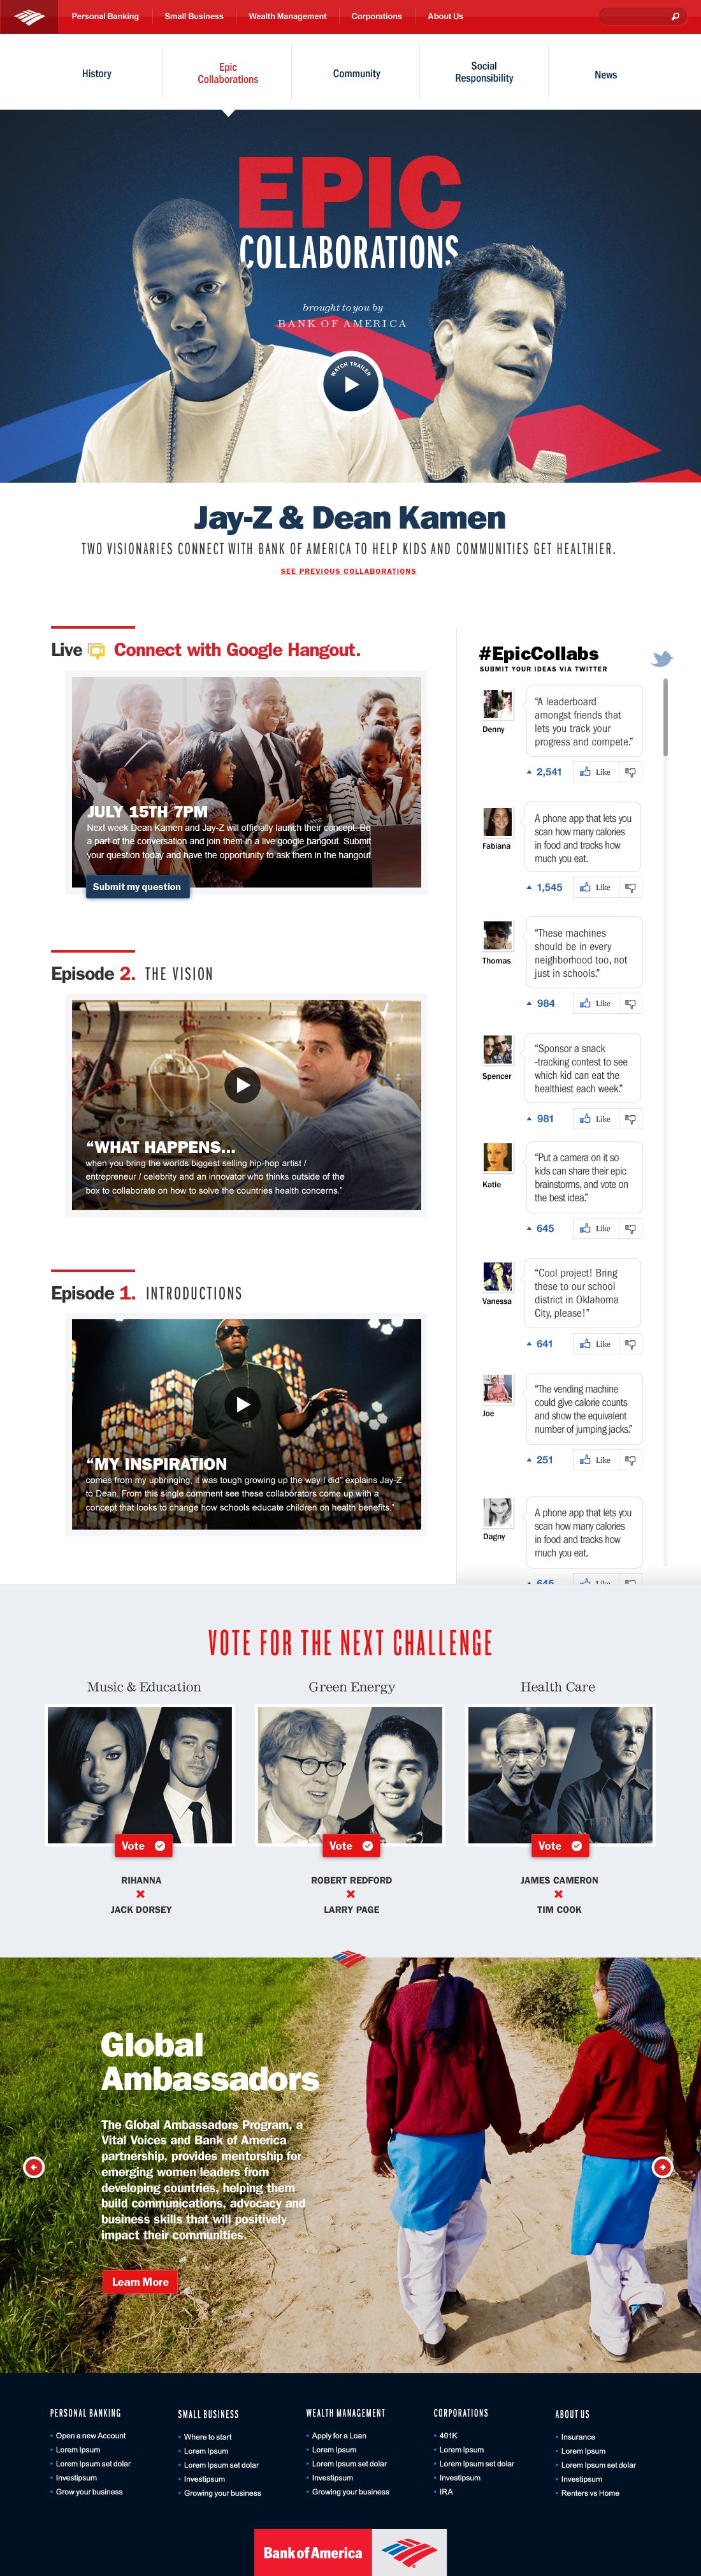The width and height of the screenshot is (701, 2576).
Task: Open the 'Open a new Account' footer link
Action: 91,2435
